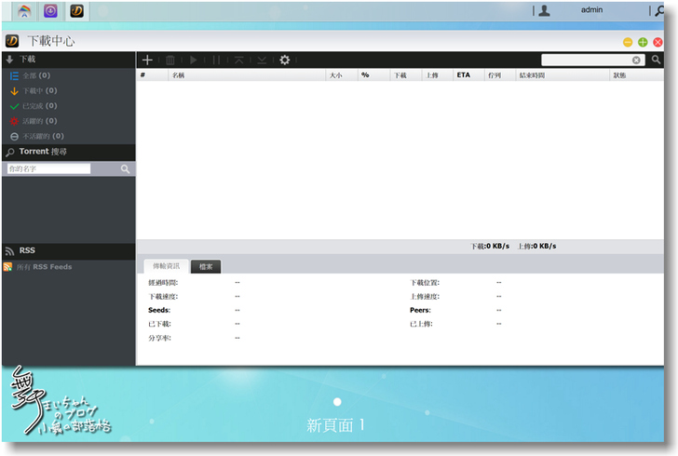Click the Peers: label
The image size is (678, 456).
420,310
